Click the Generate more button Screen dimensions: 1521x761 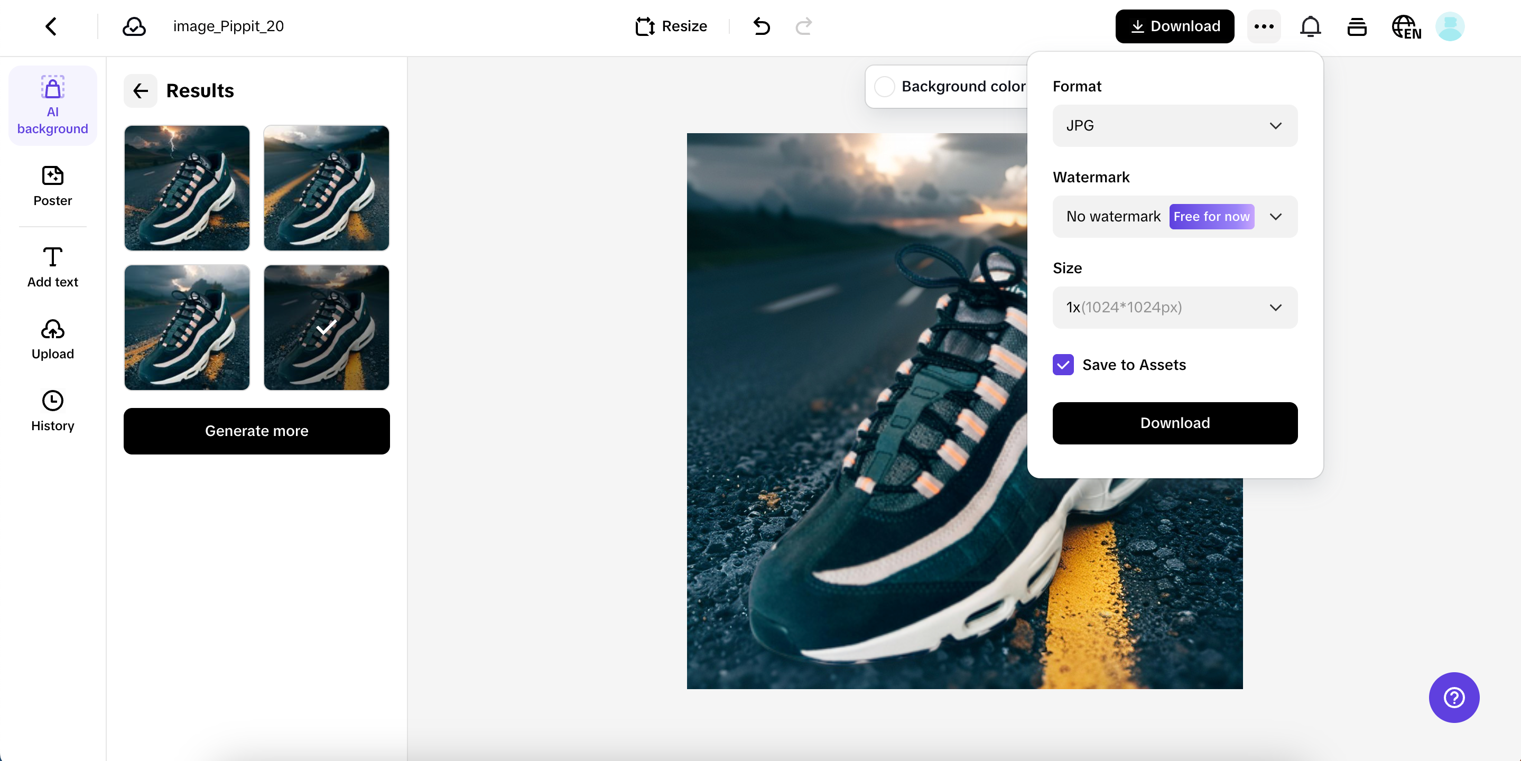pos(256,431)
